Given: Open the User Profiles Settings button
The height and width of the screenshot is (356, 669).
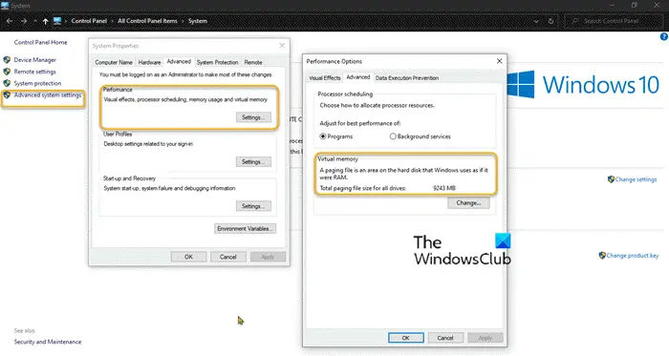Looking at the screenshot, I should click(253, 162).
